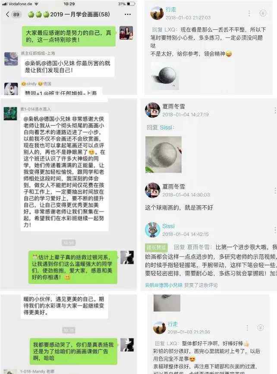Tap green badge next to Sissi reply
Image resolution: width=277 pixels, height=374 pixels.
(156, 247)
